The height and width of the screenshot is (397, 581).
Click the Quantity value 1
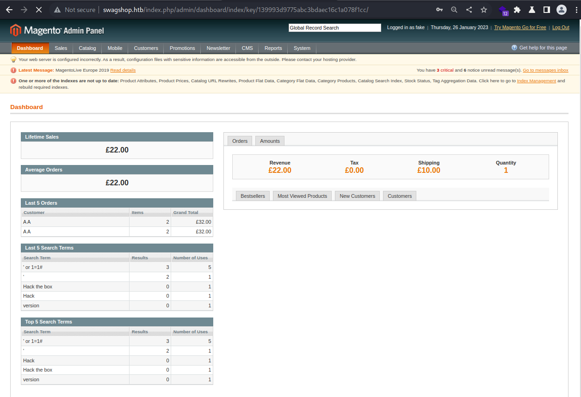pyautogui.click(x=506, y=171)
